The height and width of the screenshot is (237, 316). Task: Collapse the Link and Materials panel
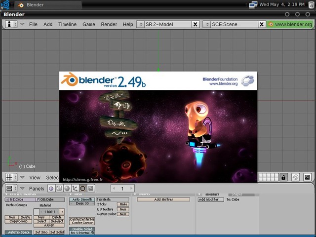[6, 194]
